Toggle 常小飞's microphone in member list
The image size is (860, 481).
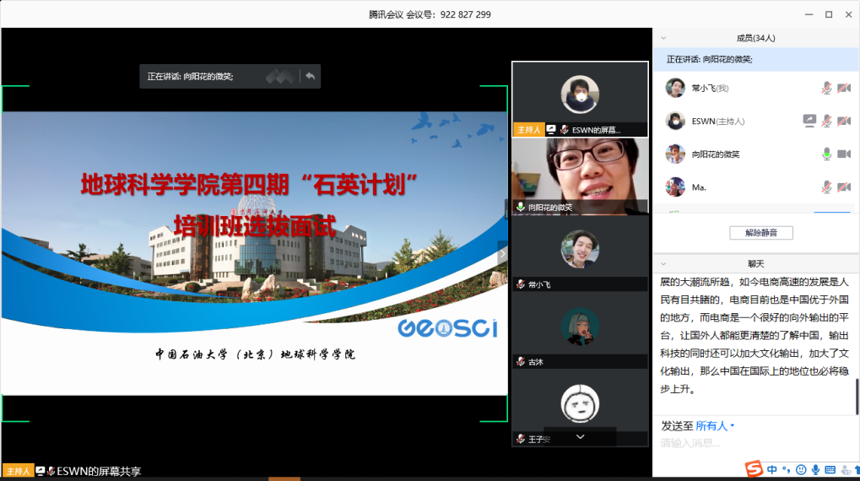[x=827, y=88]
